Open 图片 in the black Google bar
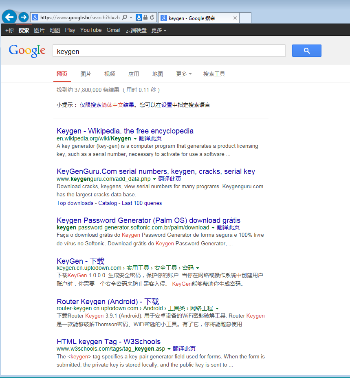350x378 pixels. 39,30
